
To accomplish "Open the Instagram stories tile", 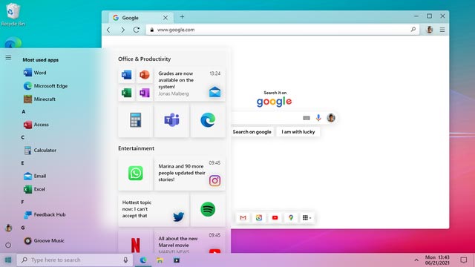I will tap(190, 174).
